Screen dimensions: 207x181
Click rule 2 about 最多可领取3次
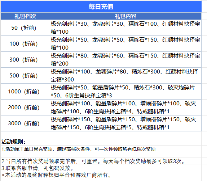(93, 161)
